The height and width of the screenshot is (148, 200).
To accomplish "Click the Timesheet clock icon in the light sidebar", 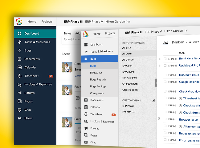I will pyautogui.click(x=86, y=114).
